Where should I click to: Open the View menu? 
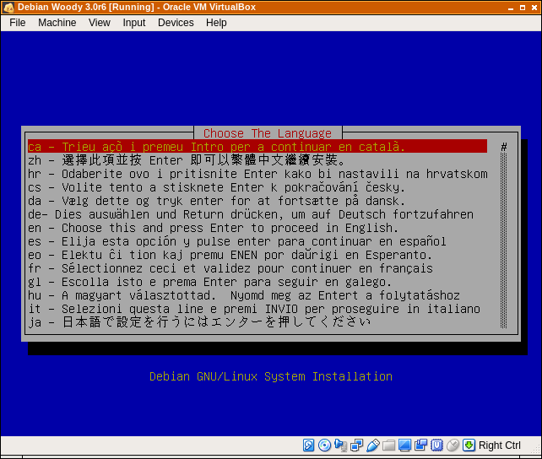click(x=100, y=23)
